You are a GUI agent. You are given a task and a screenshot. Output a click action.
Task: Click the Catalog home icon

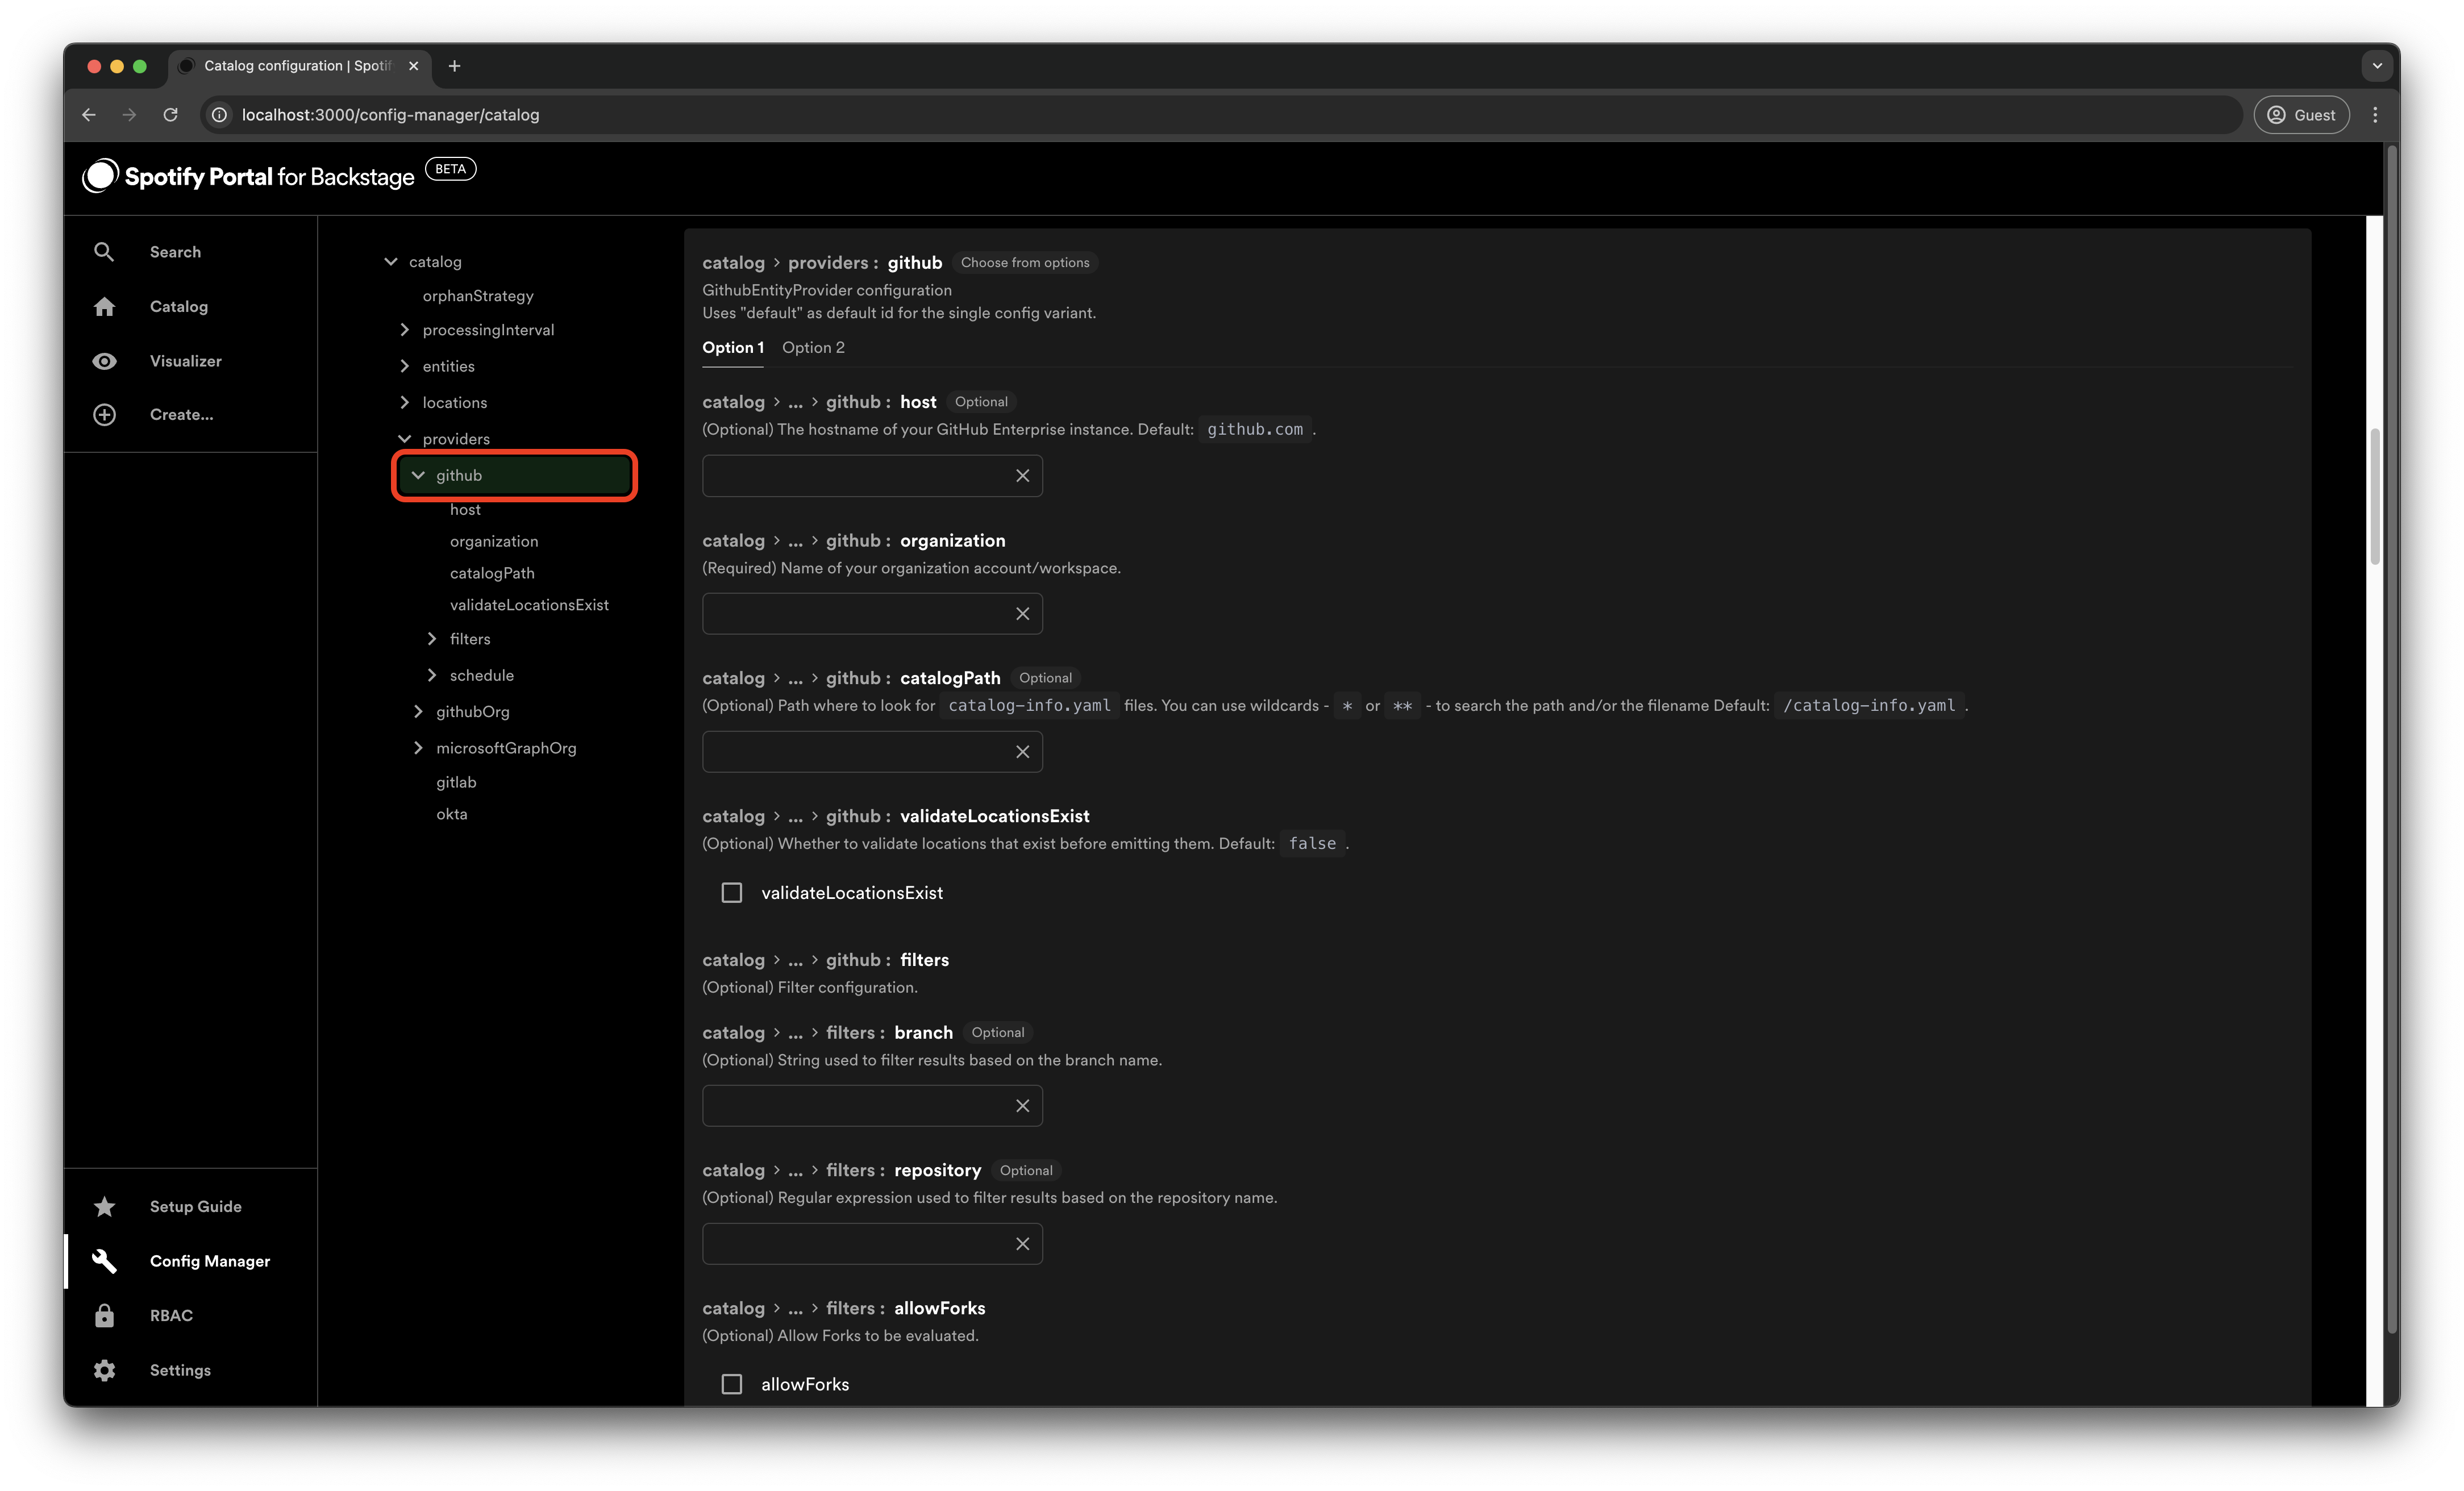coord(104,306)
